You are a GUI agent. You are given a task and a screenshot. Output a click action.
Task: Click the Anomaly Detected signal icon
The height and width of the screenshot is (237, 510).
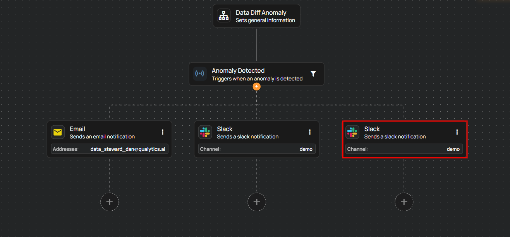[x=200, y=74]
